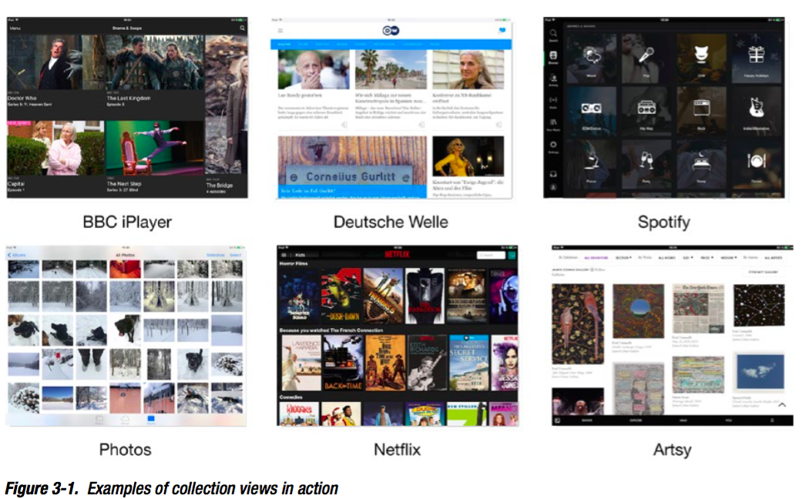
Task: Select the Pop microphone tile in Spotify
Action: (x=646, y=59)
